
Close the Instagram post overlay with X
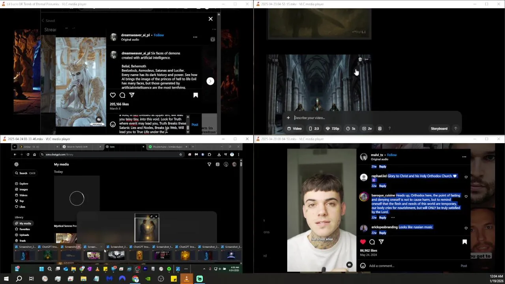(x=210, y=19)
